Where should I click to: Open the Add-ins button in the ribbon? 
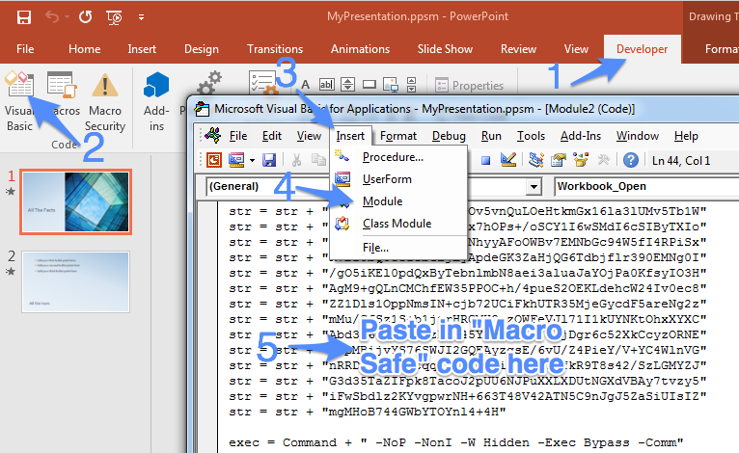coord(156,101)
